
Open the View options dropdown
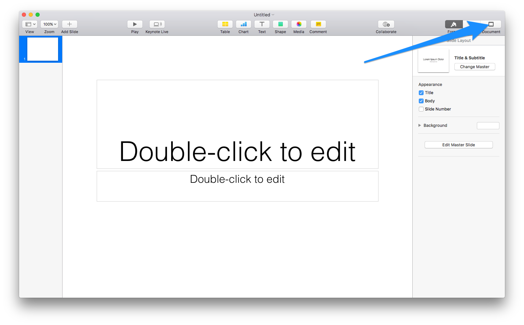pyautogui.click(x=30, y=24)
